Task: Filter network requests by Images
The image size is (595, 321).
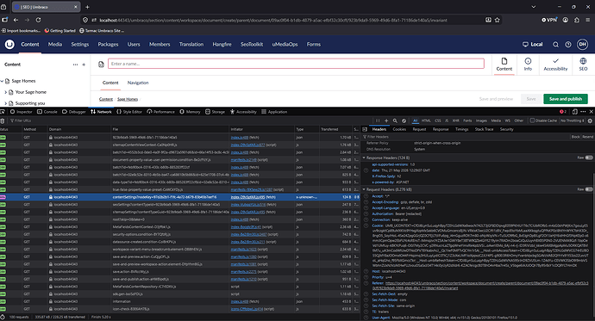Action: tap(481, 120)
